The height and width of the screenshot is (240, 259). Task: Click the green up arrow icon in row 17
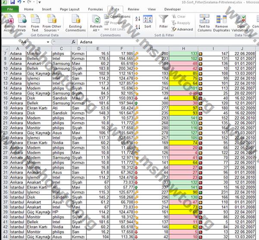(x=136, y=103)
